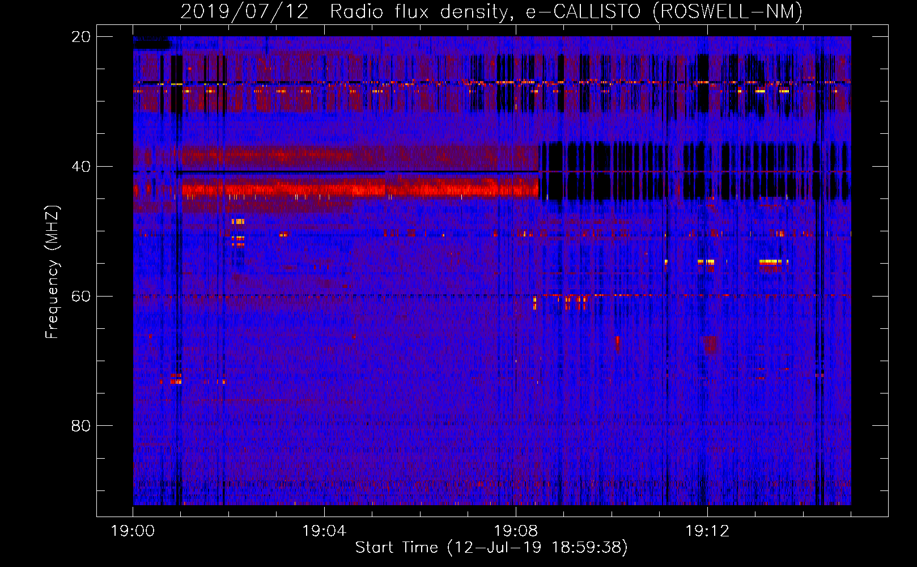Select the 19:04 time tick label
Image resolution: width=917 pixels, height=567 pixels.
coord(324,531)
